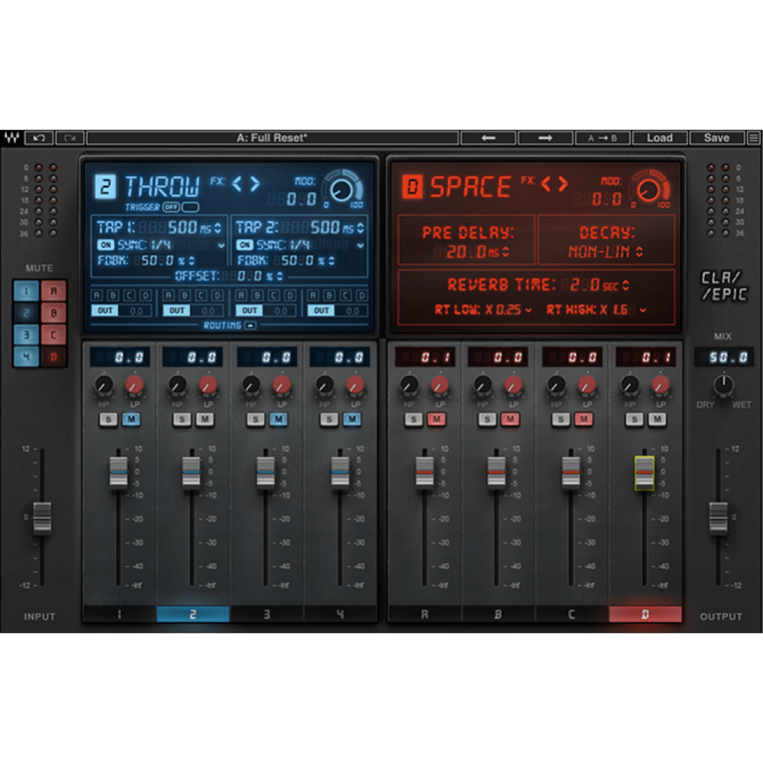Load the previous preset with left arrow
Image resolution: width=763 pixels, height=763 pixels.
point(488,138)
